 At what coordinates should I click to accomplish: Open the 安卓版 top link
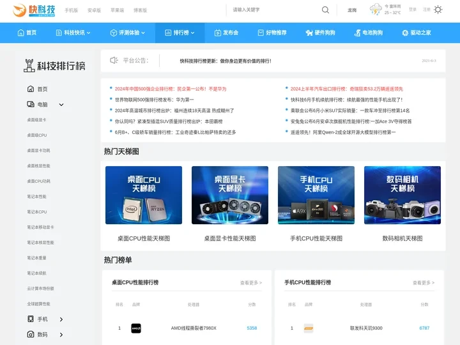94,10
